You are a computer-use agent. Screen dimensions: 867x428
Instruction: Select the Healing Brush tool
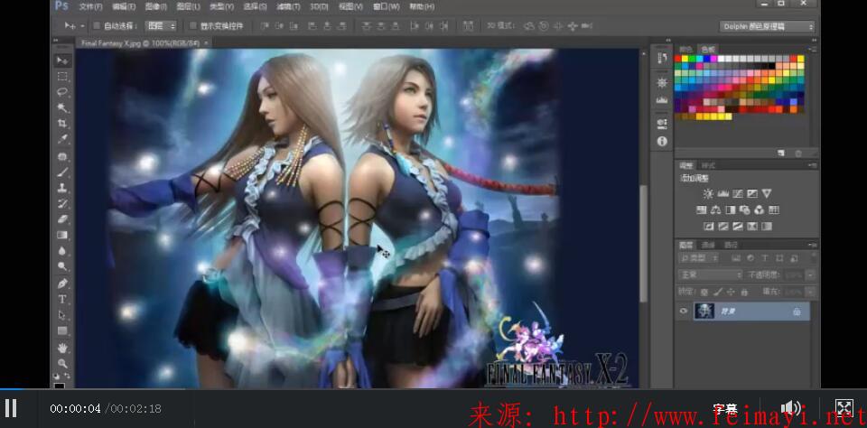pyautogui.click(x=62, y=156)
